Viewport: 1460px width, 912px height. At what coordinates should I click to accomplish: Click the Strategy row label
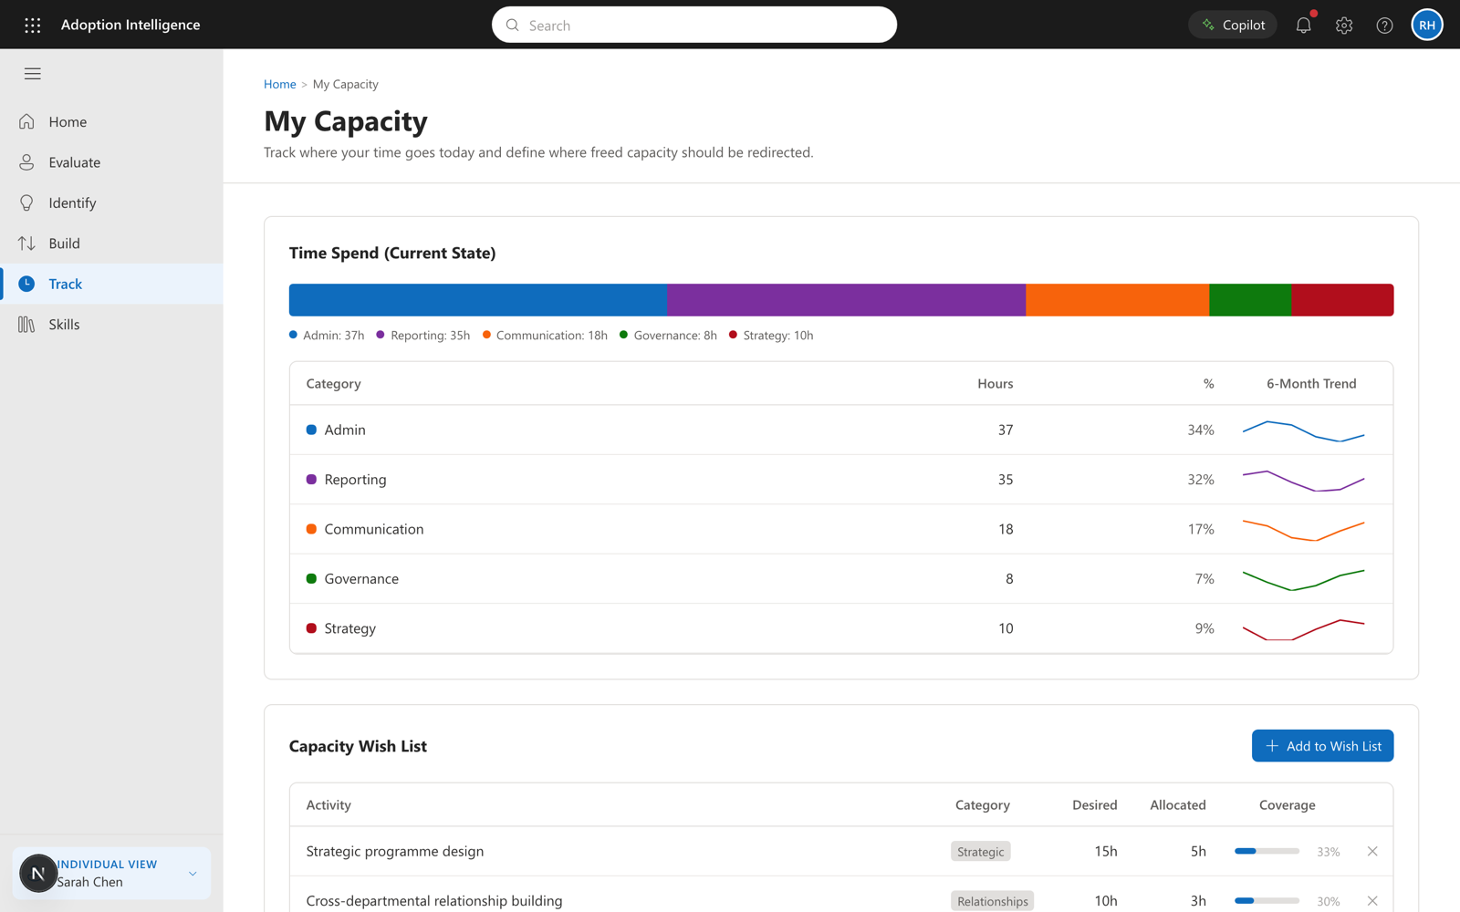349,628
